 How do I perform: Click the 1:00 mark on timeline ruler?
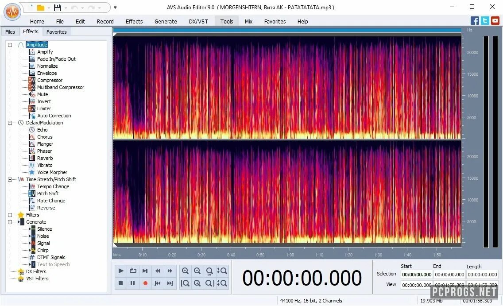290,255
